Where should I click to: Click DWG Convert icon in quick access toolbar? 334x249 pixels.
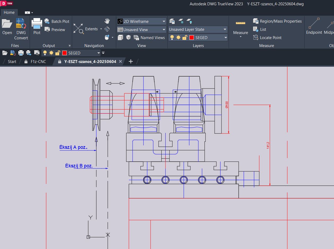pos(13,53)
